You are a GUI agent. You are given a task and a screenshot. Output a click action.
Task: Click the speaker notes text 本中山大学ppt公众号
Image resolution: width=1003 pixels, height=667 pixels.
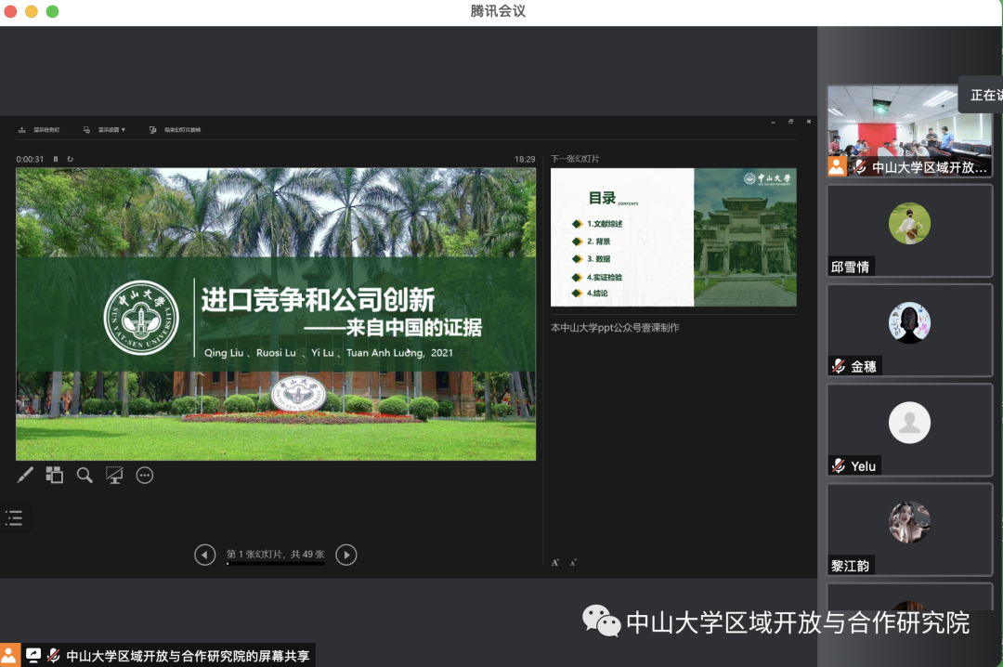(615, 328)
